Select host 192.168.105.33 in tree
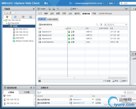The image size is (136, 109). (22, 35)
